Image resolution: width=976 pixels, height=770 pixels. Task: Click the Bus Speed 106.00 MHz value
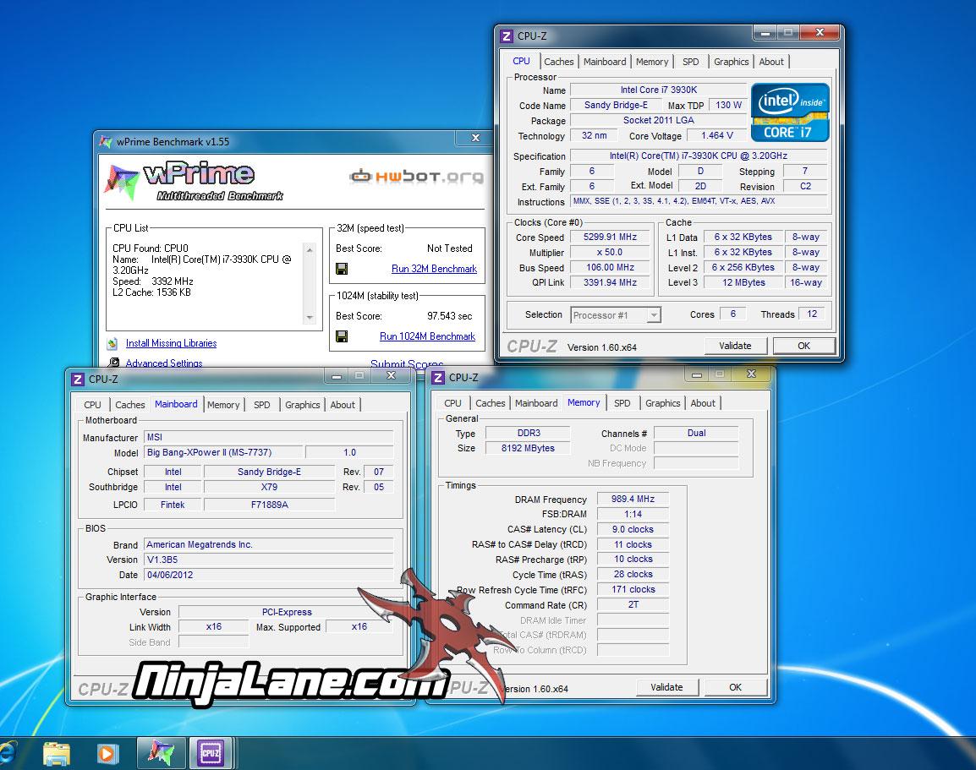coord(610,267)
